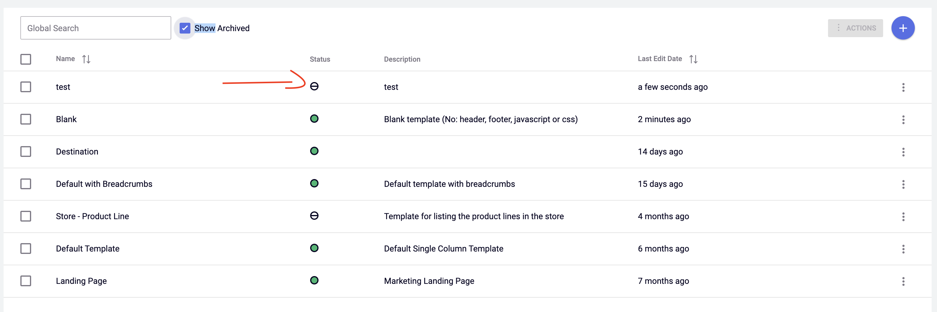Open the three-dot menu for the test row
This screenshot has width=937, height=312.
[903, 88]
